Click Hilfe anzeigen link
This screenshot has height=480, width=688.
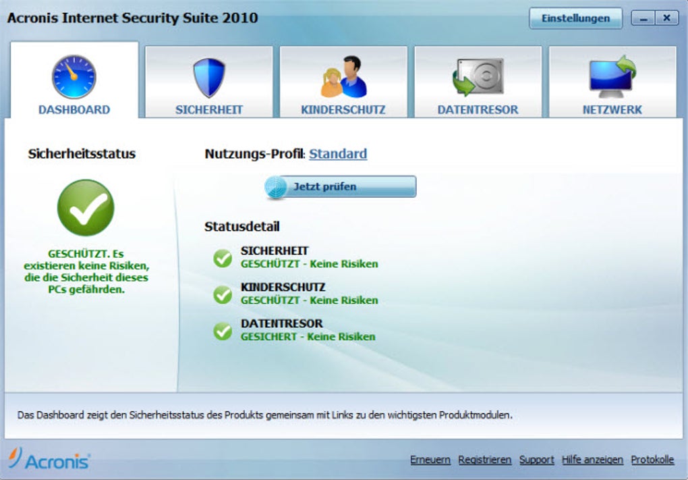click(592, 459)
